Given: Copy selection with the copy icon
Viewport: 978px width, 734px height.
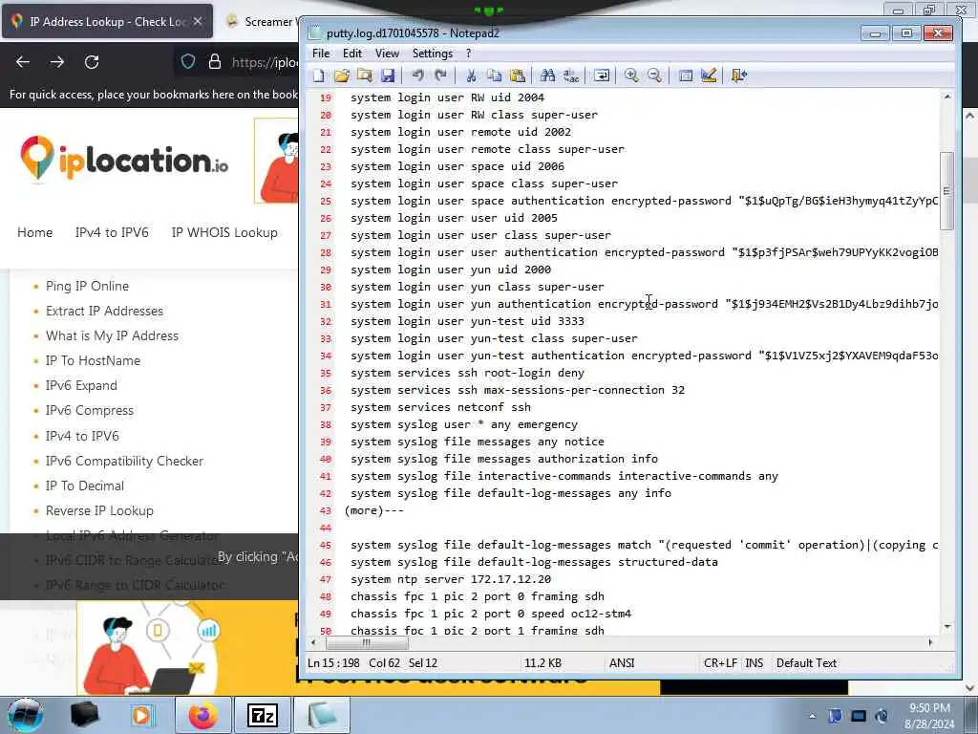Looking at the screenshot, I should pos(494,76).
